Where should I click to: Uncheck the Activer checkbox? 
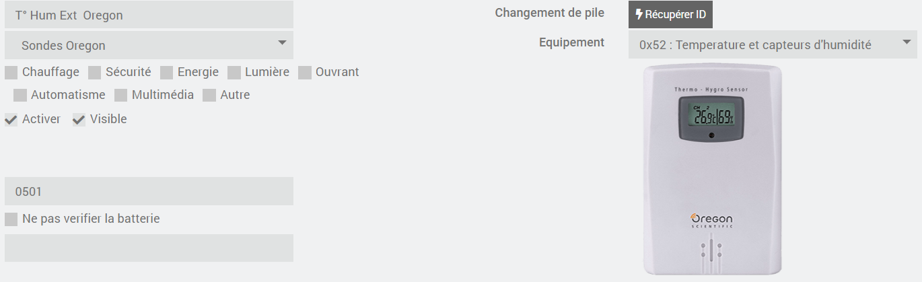click(11, 120)
